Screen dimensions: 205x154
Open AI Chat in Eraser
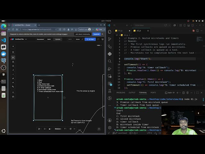90,39
